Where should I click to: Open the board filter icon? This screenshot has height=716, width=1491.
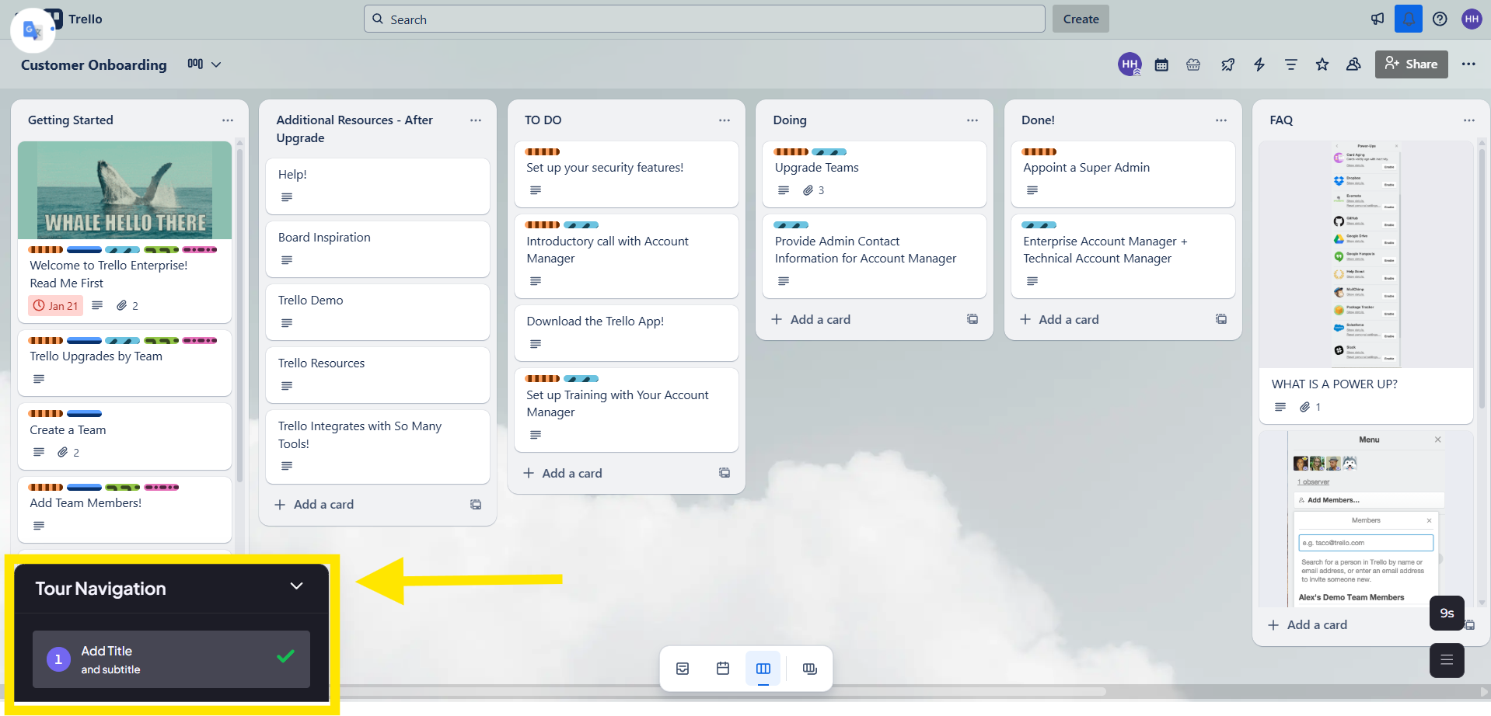click(1290, 64)
